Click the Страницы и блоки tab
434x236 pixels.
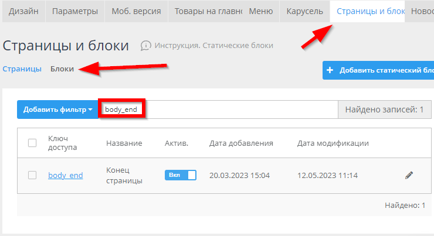368,12
